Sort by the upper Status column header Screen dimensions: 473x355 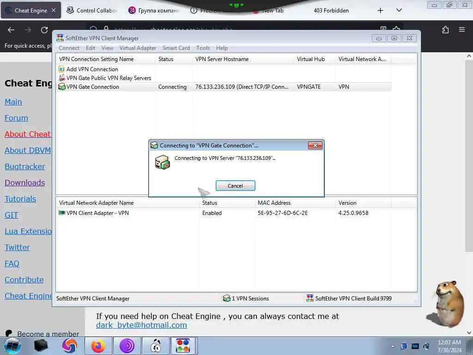point(174,59)
